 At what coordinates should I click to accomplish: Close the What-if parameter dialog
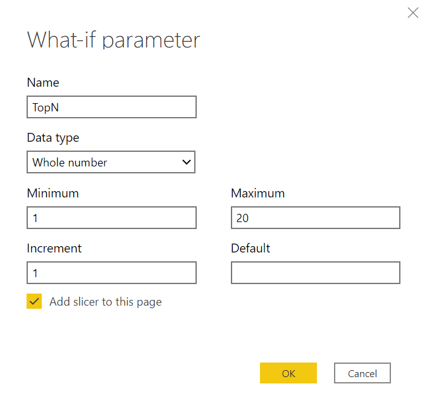(x=413, y=13)
